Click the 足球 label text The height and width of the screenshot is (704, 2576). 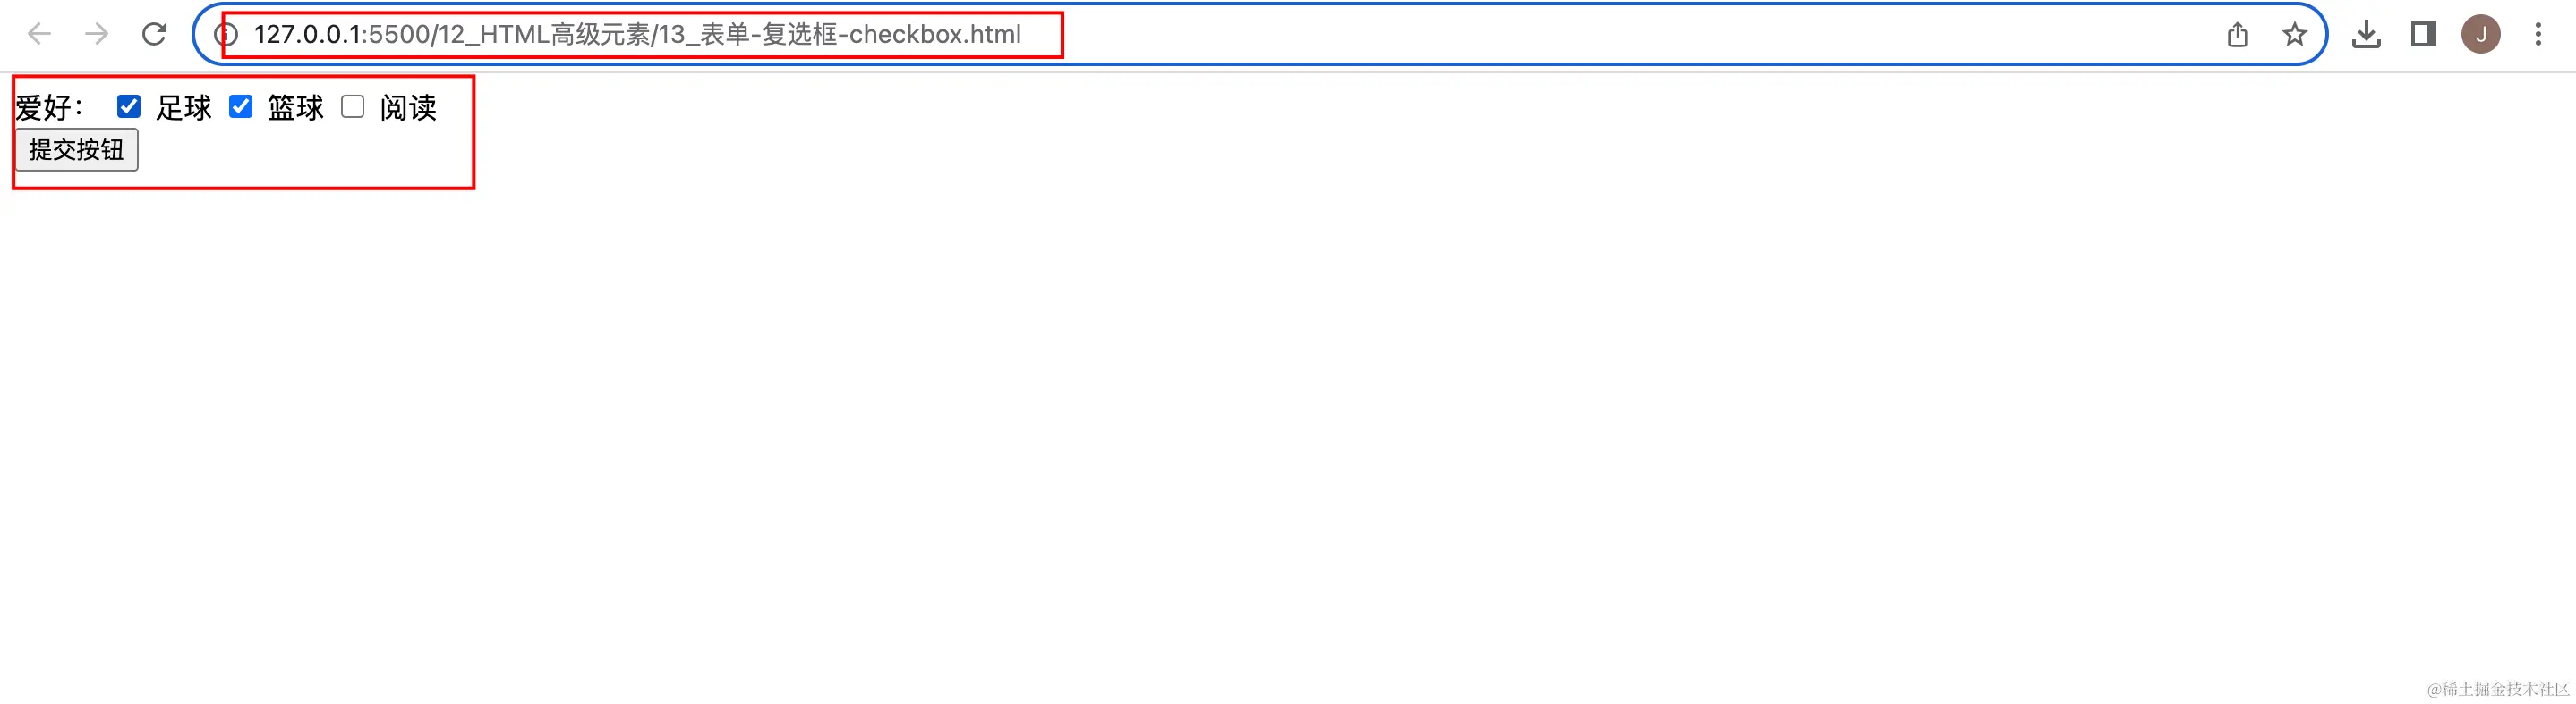(x=184, y=108)
